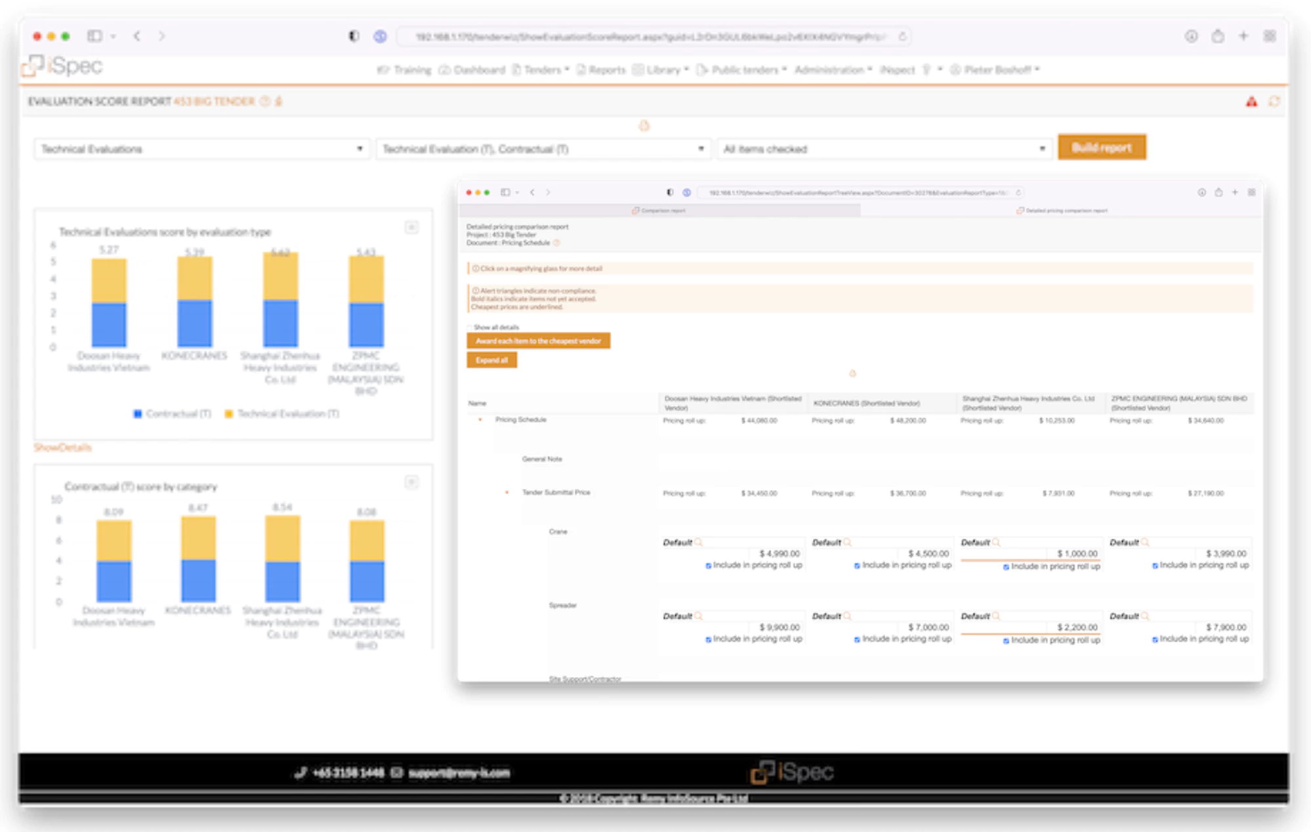Viewport: 1311px width, 832px height.
Task: Click the refresh icon beside the alert triangle
Action: pyautogui.click(x=1274, y=102)
